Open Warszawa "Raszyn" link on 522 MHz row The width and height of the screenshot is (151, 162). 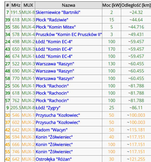[x=55, y=64]
